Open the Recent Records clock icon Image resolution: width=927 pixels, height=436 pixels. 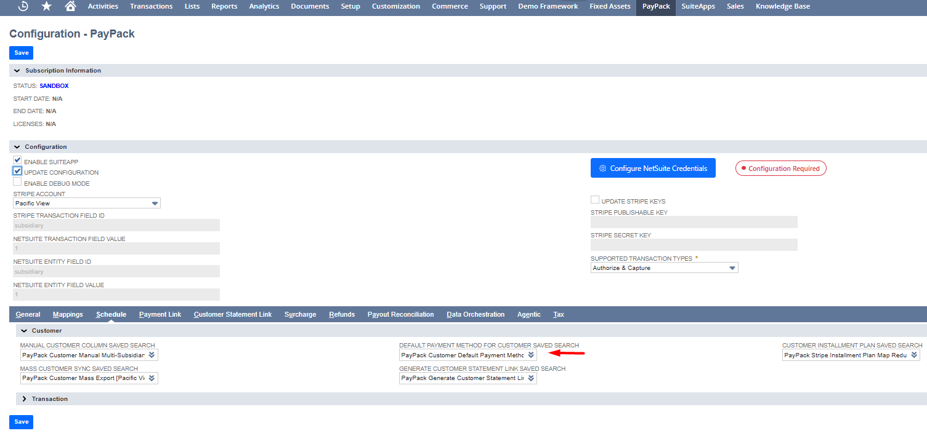click(23, 6)
